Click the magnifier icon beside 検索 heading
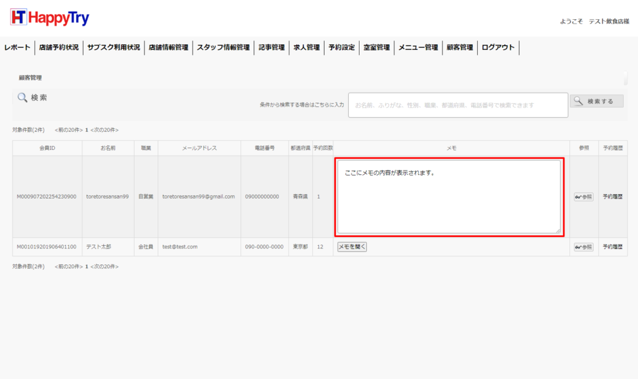Viewport: 638px width, 379px height. tap(22, 98)
